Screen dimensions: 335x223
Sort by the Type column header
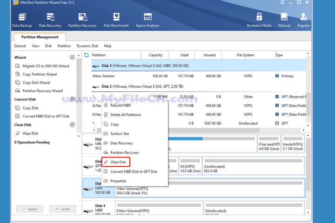pyautogui.click(x=290, y=55)
